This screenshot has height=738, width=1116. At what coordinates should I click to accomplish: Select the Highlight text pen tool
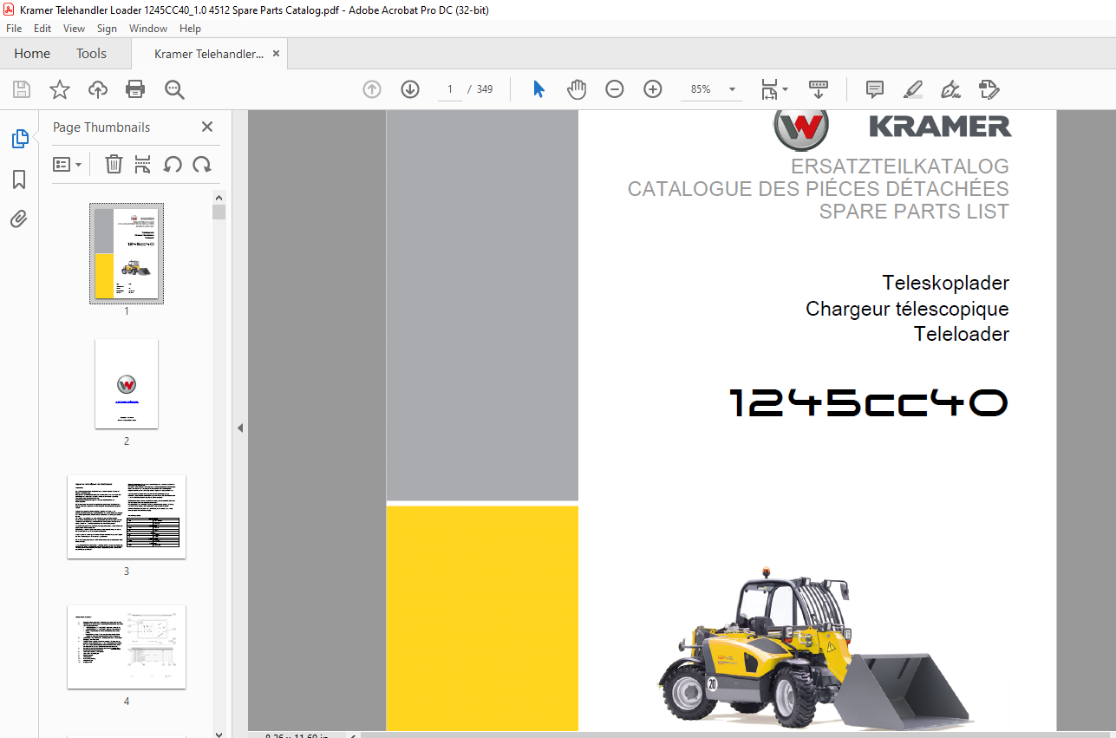(x=912, y=89)
